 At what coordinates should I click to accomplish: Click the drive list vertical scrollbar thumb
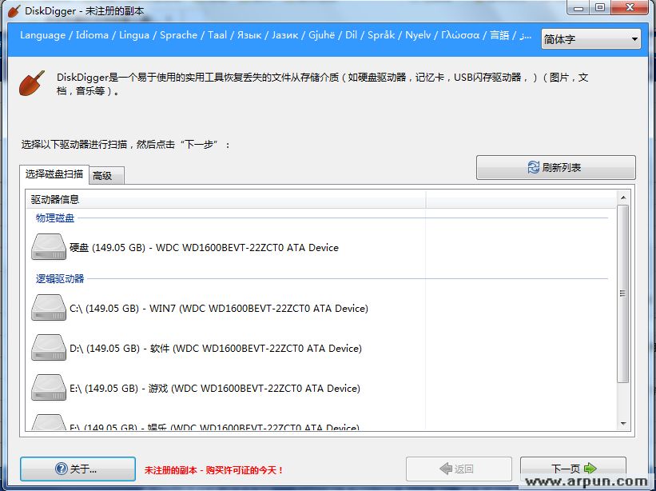pyautogui.click(x=623, y=293)
